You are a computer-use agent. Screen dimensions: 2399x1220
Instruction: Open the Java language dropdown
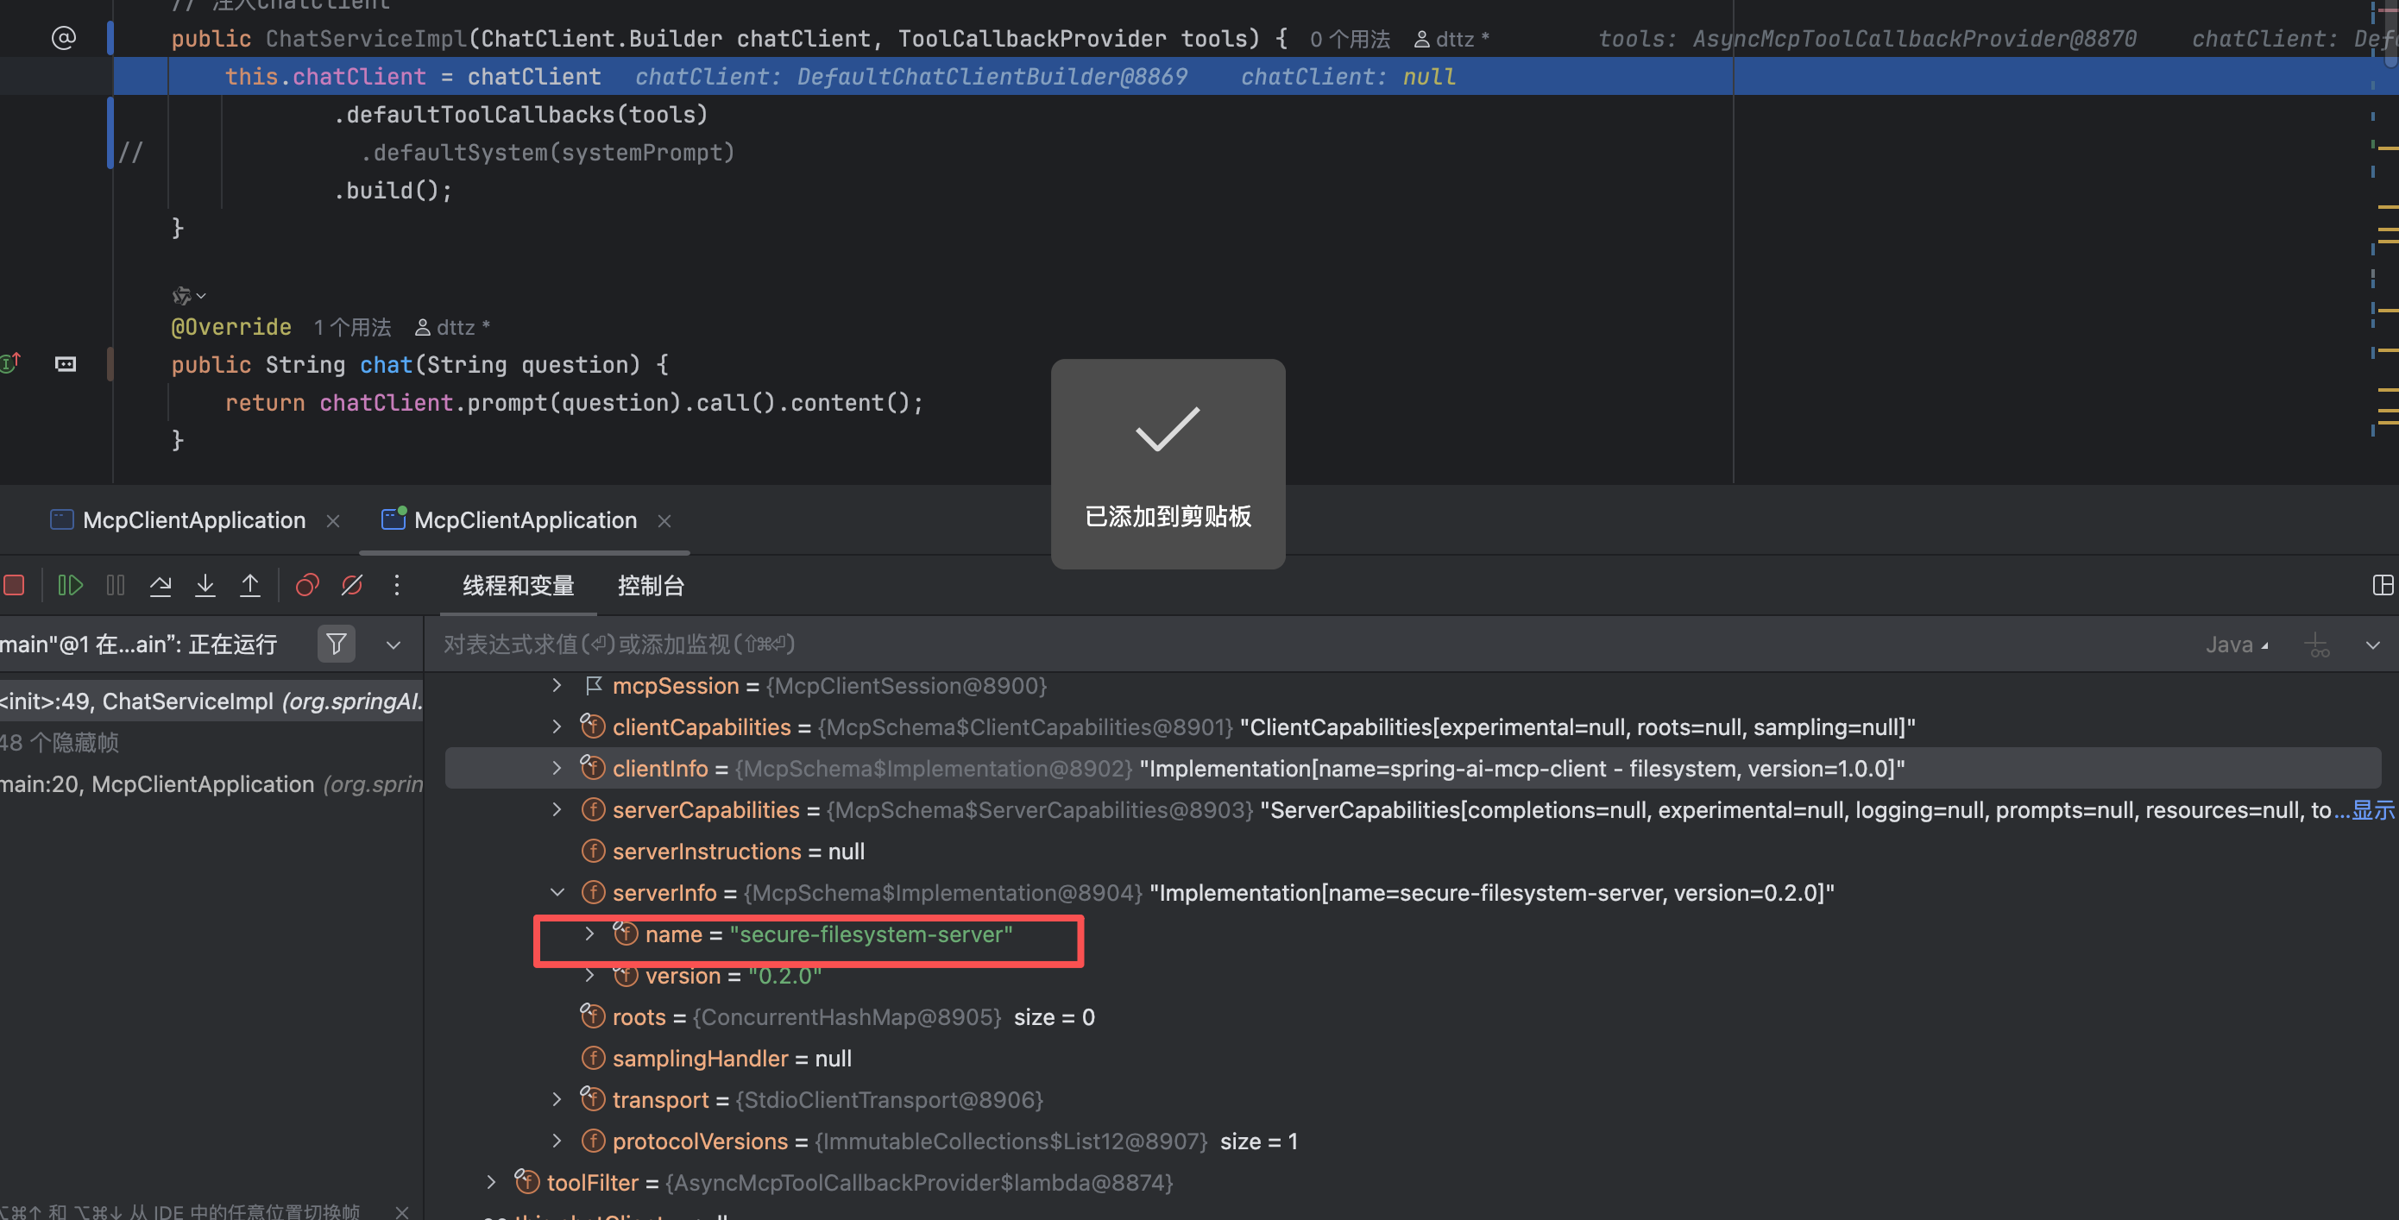point(2236,645)
